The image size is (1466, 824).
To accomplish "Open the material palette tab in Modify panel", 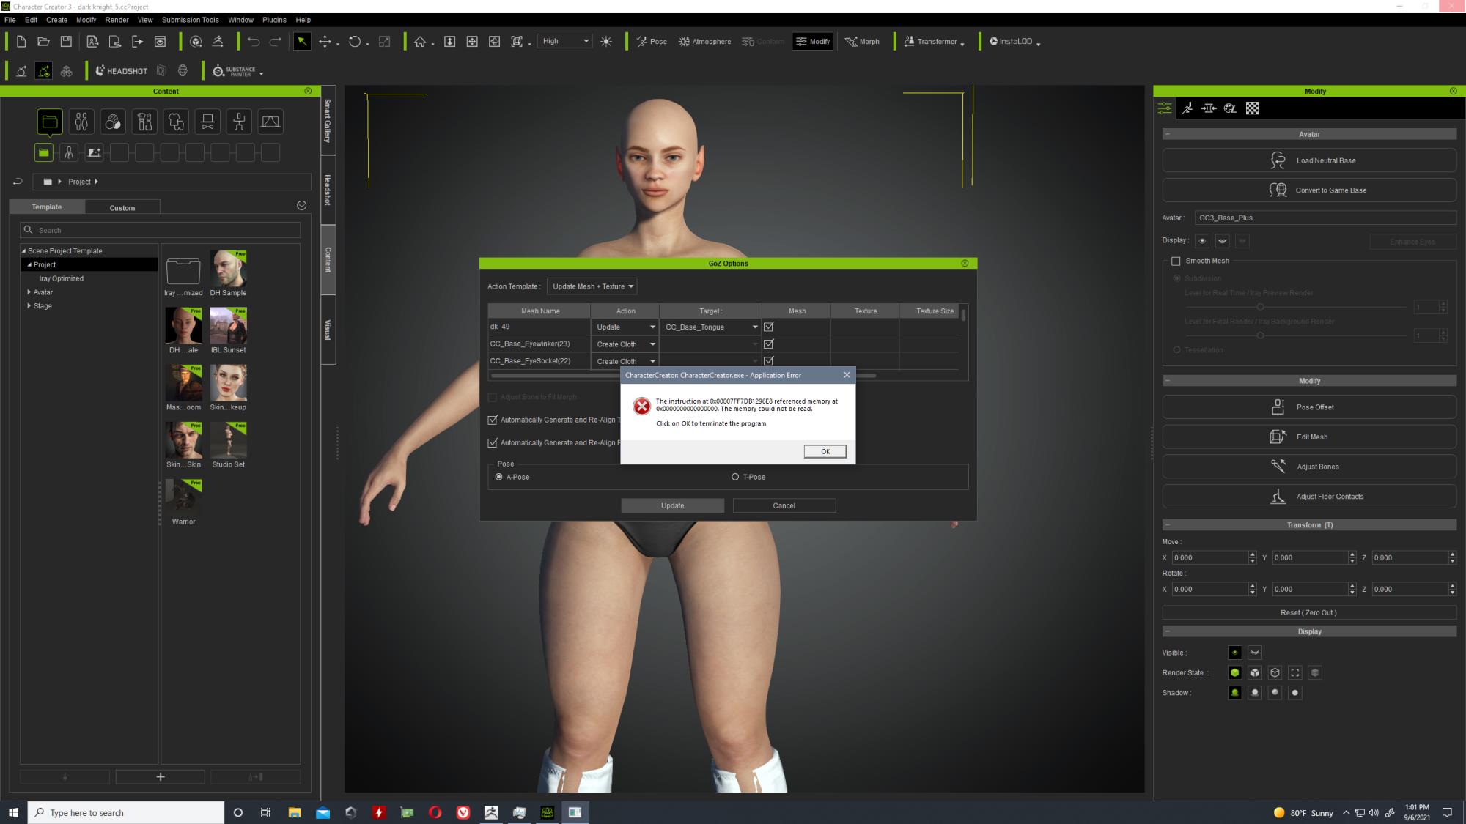I will click(x=1231, y=108).
